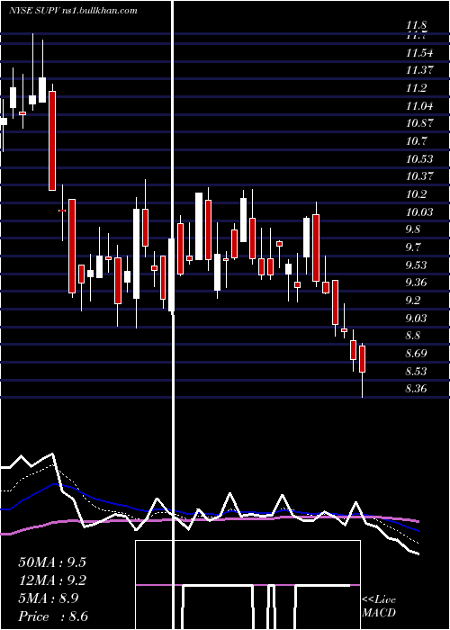Click the 10.2 price axis label
The width and height of the screenshot is (450, 630).
pyautogui.click(x=416, y=194)
